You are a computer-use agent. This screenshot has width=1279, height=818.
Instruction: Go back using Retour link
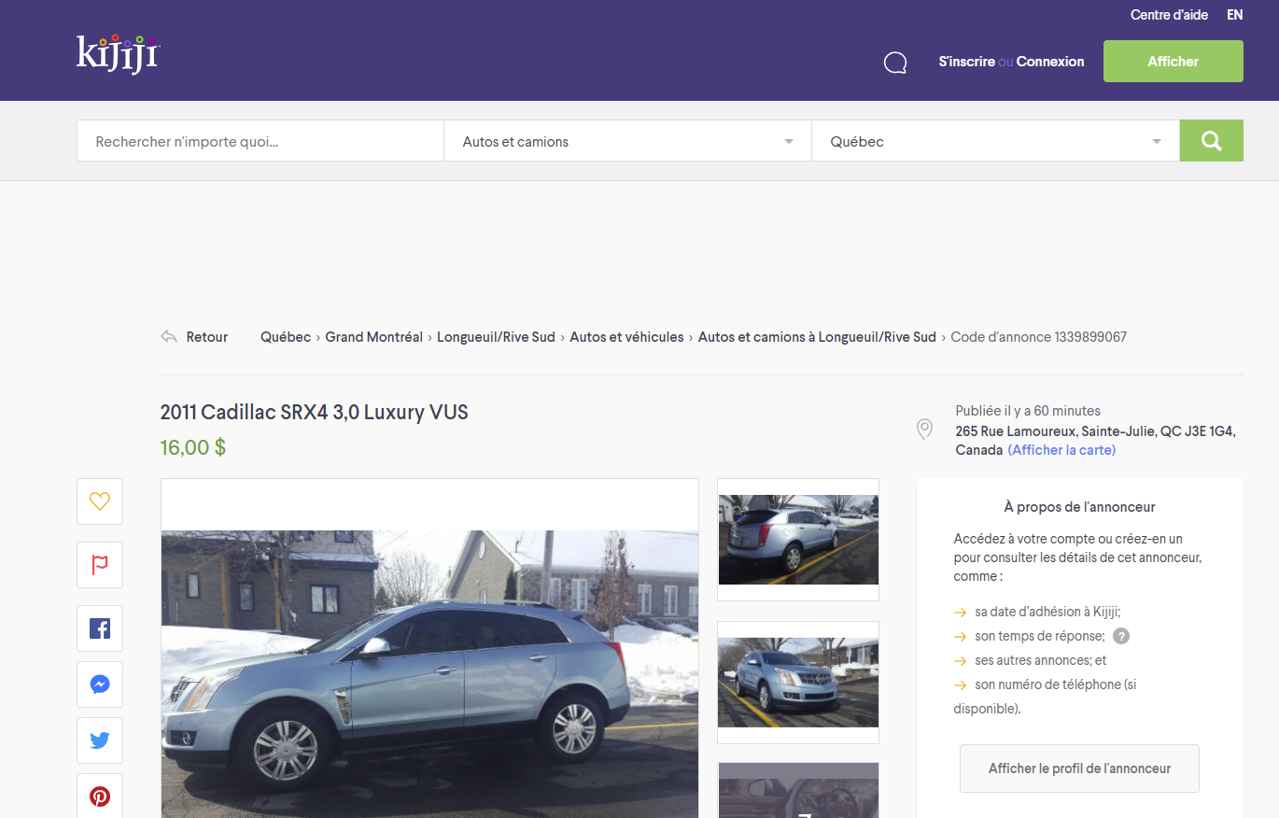207,337
